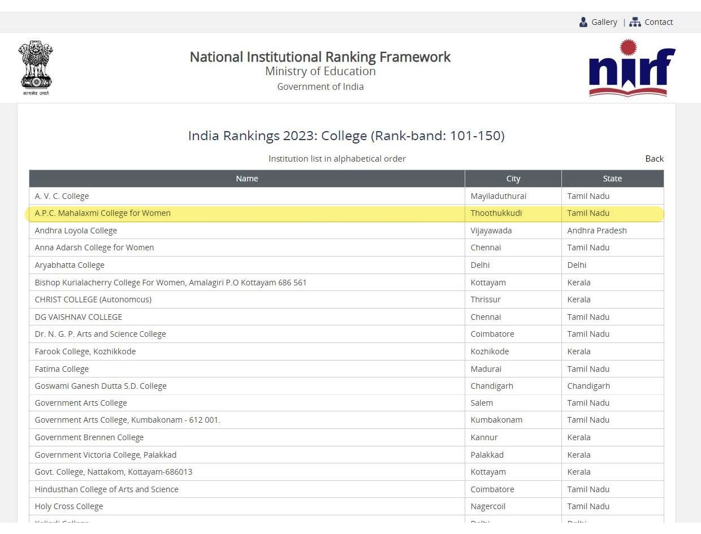Select Anna Adarsh College for Women
This screenshot has height=534, width=701.
click(94, 248)
